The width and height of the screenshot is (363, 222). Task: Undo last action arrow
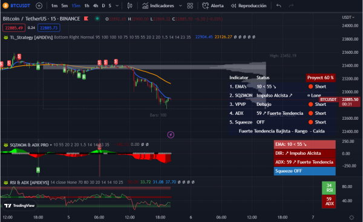[x=279, y=6]
